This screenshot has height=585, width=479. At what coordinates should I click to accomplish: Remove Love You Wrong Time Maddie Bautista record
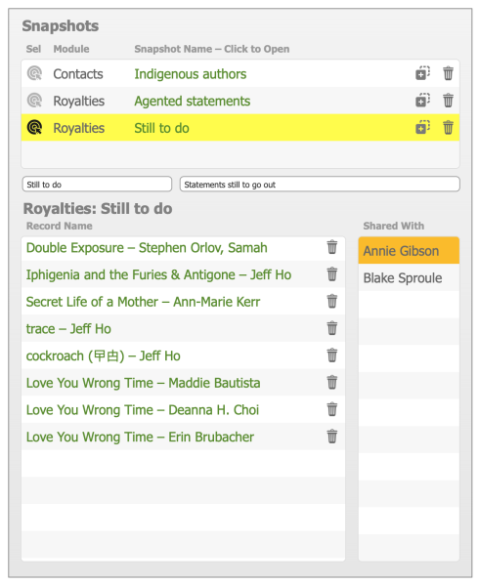(332, 382)
